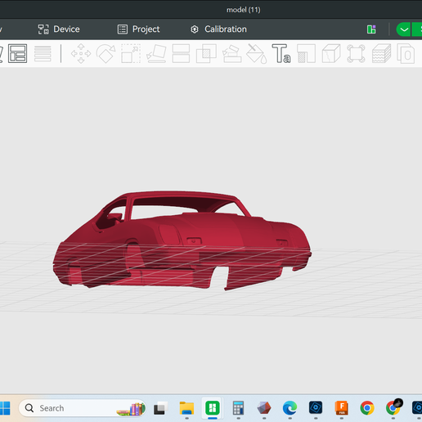
Task: Select the Move tool with four arrows
Action: pos(81,53)
